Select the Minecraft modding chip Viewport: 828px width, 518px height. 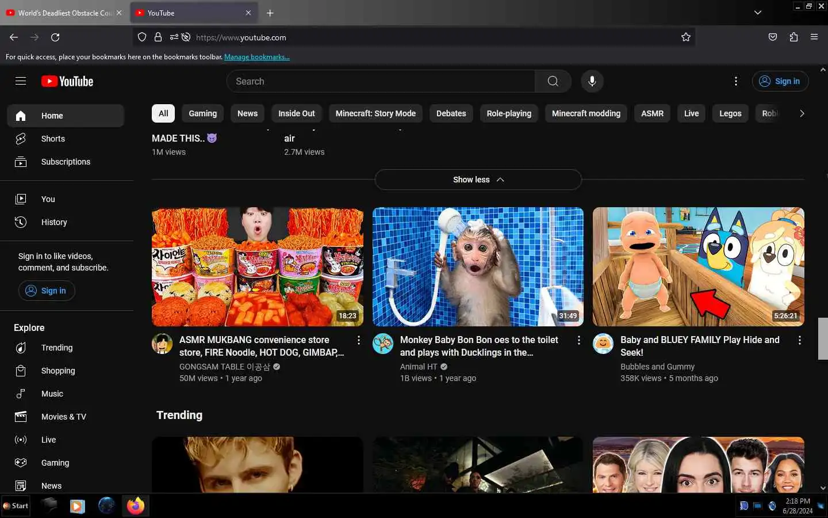click(x=586, y=113)
